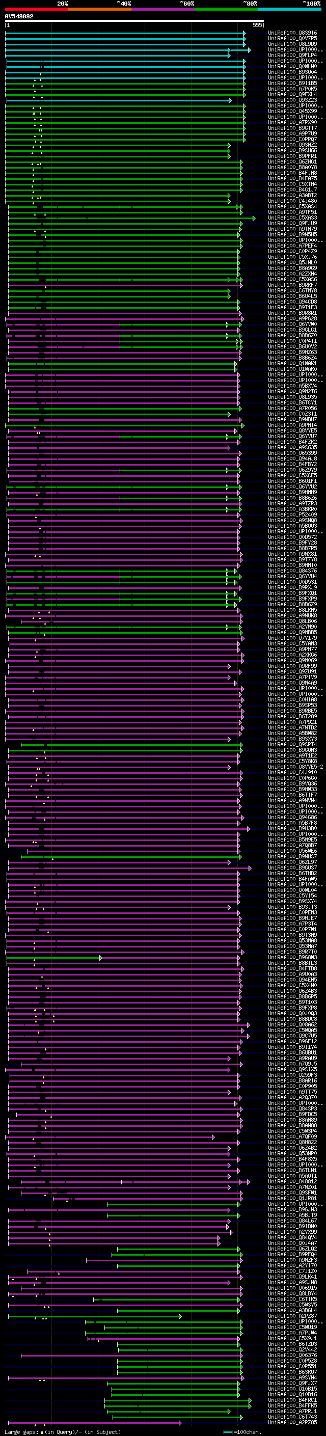
Task: Select hit UniRef100_Q0V7P5
Action: [292, 39]
